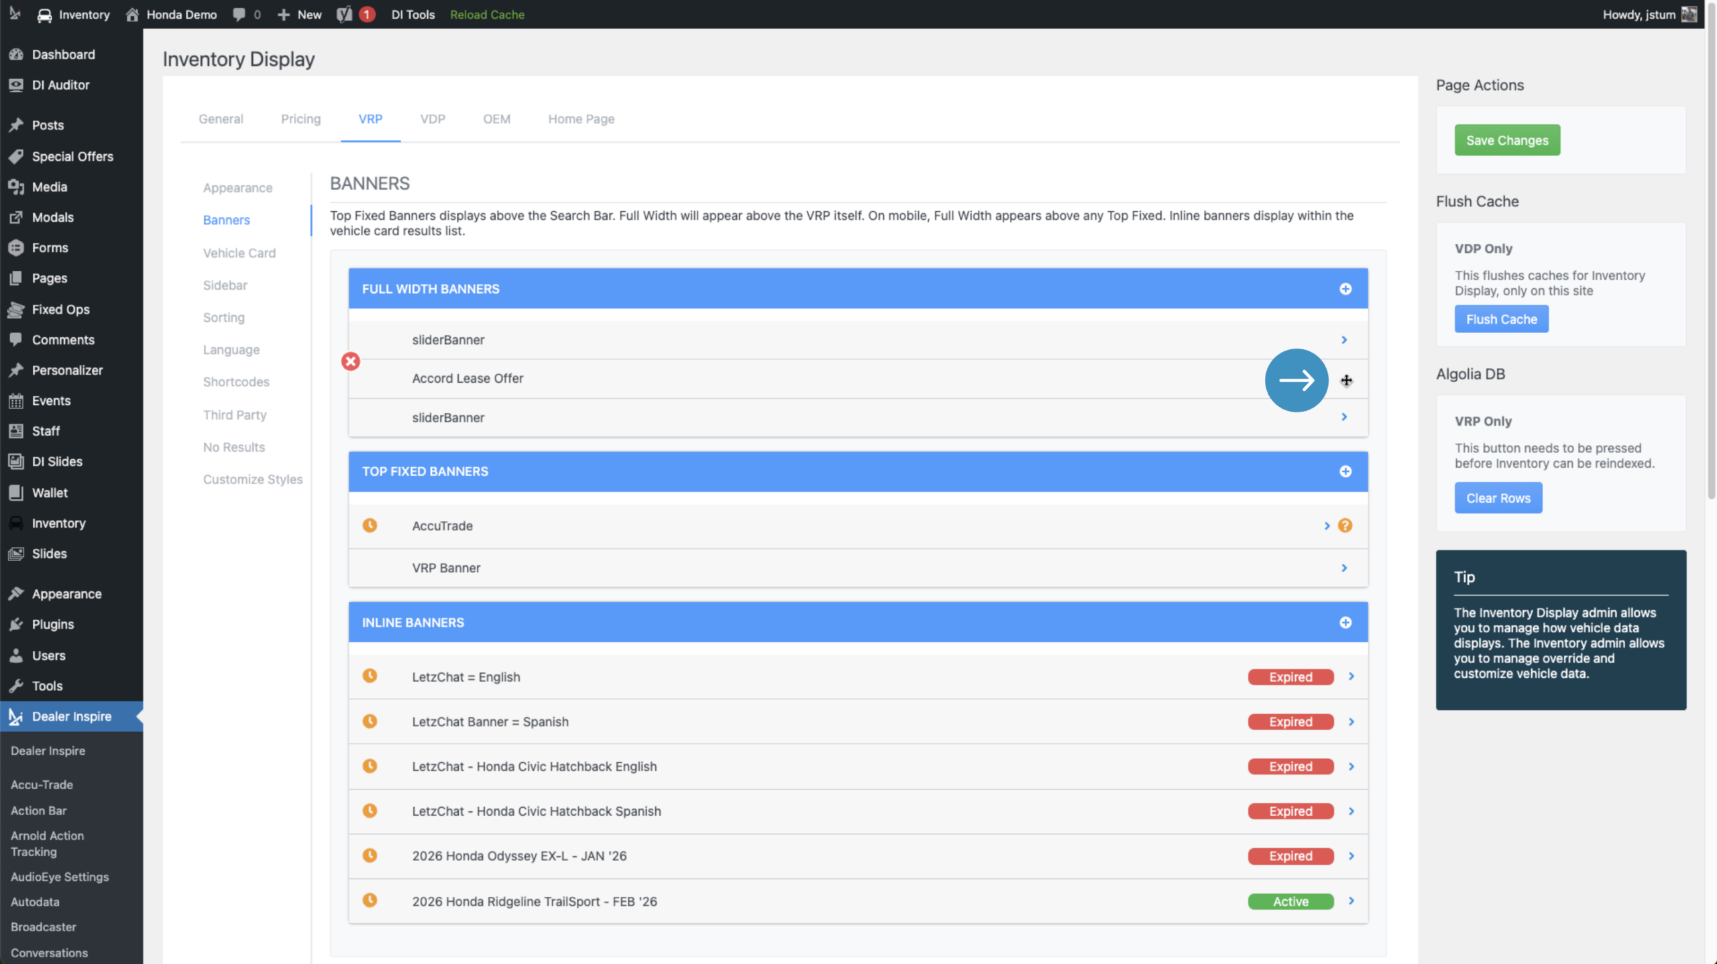Click the comments bubble icon in the admin bar
Image resolution: width=1717 pixels, height=964 pixels.
tap(239, 14)
